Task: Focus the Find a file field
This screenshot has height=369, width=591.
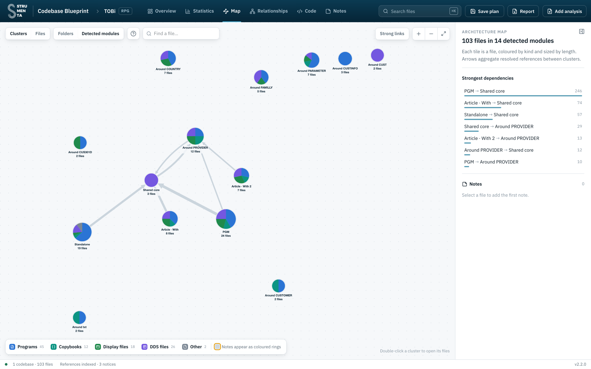Action: (181, 34)
